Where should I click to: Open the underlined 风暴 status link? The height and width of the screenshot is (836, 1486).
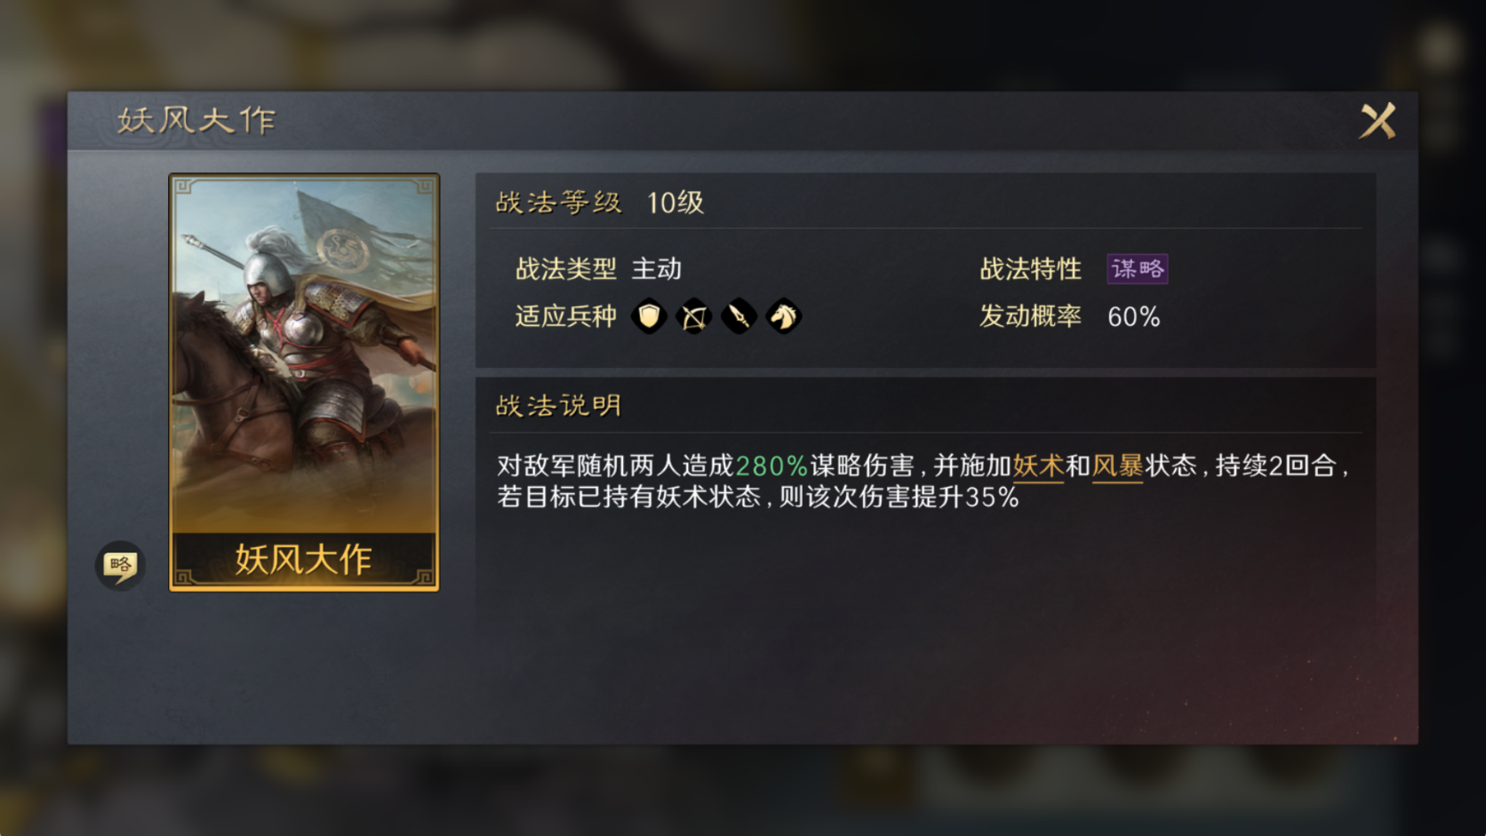click(x=1117, y=466)
